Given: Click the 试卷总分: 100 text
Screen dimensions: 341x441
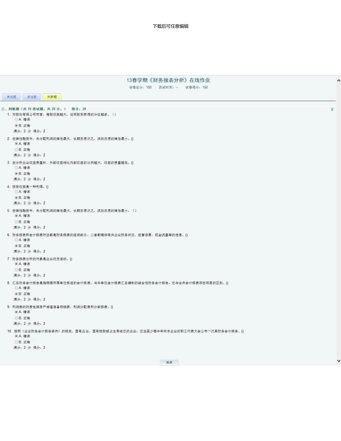Looking at the screenshot, I should pos(140,87).
